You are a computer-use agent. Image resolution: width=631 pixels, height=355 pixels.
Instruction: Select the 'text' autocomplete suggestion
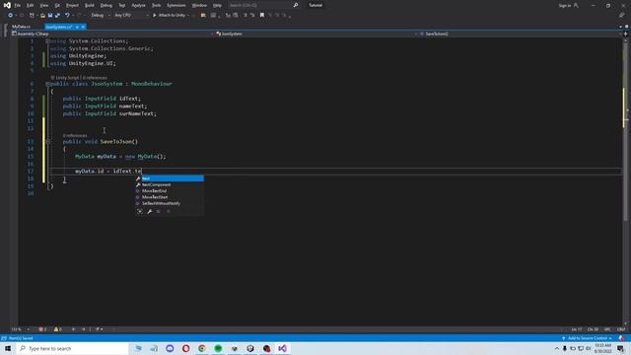pos(170,178)
